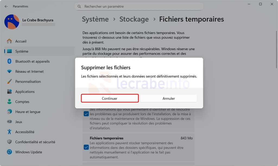Confirm deletion with Continuer button
The width and height of the screenshot is (278, 166).
click(x=110, y=98)
